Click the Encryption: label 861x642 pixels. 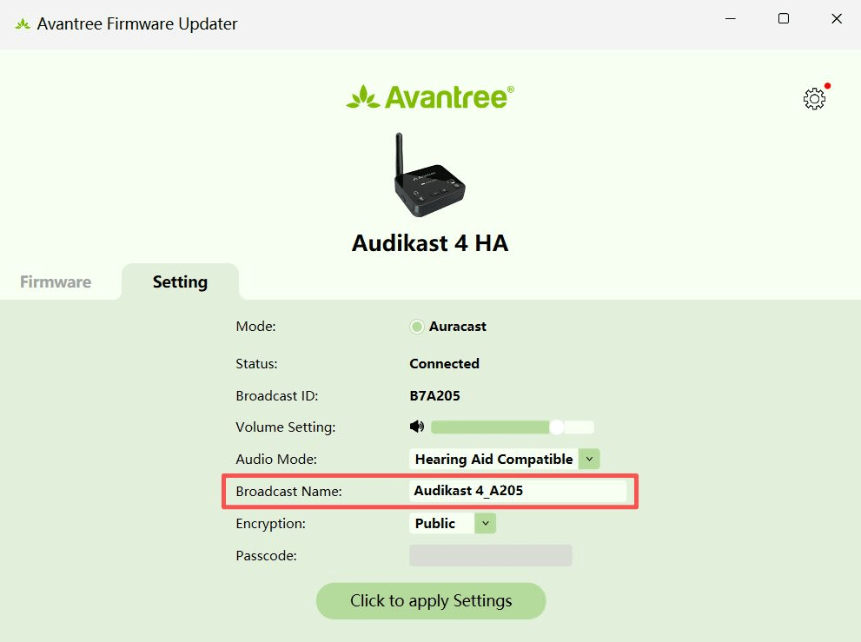(271, 524)
